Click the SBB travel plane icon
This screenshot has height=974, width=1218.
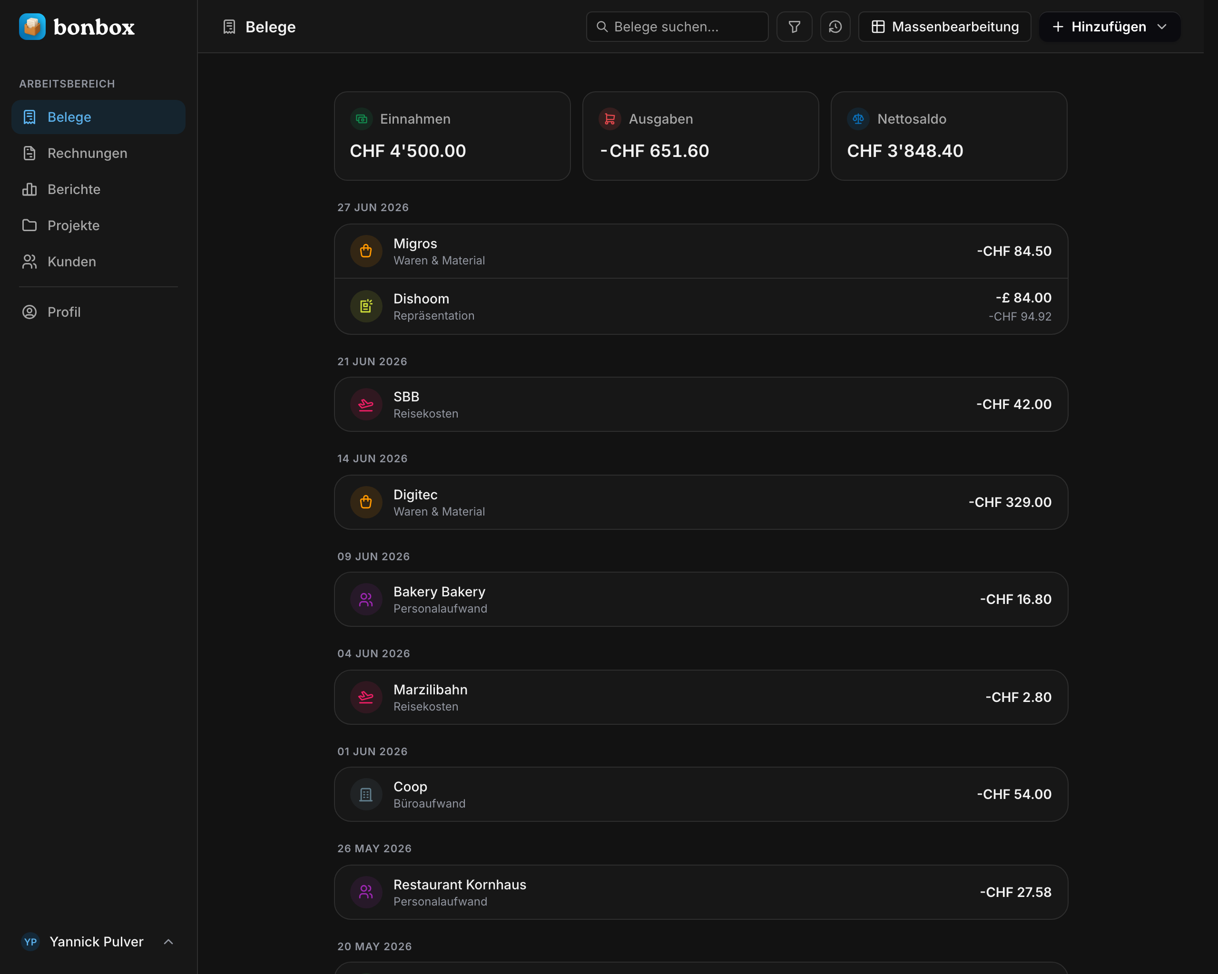pos(366,404)
